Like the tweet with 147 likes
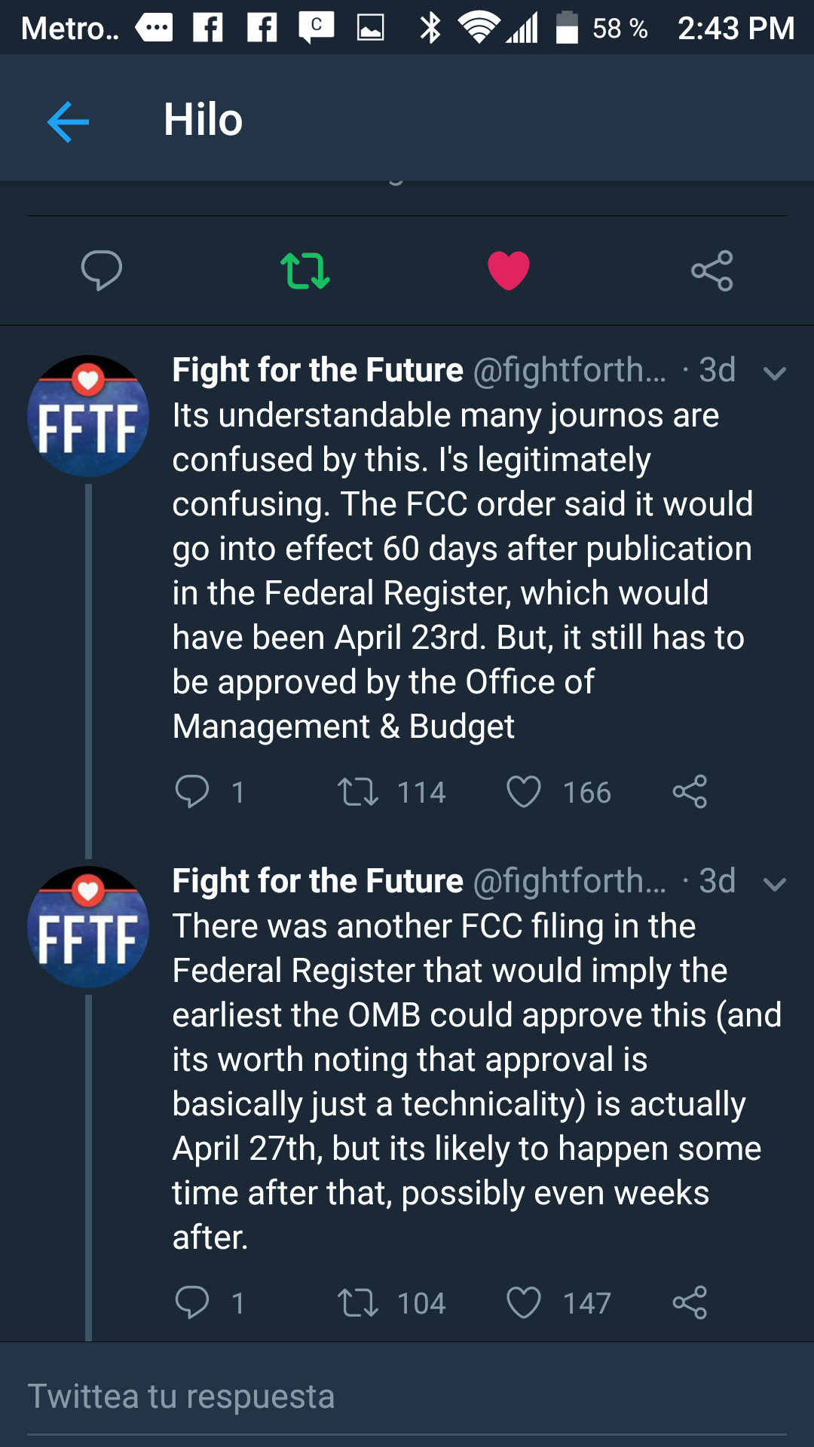This screenshot has height=1447, width=814. [524, 1303]
